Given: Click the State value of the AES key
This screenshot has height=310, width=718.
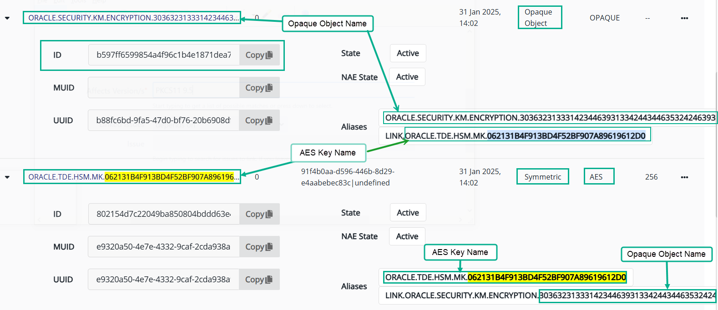Looking at the screenshot, I should (x=408, y=213).
